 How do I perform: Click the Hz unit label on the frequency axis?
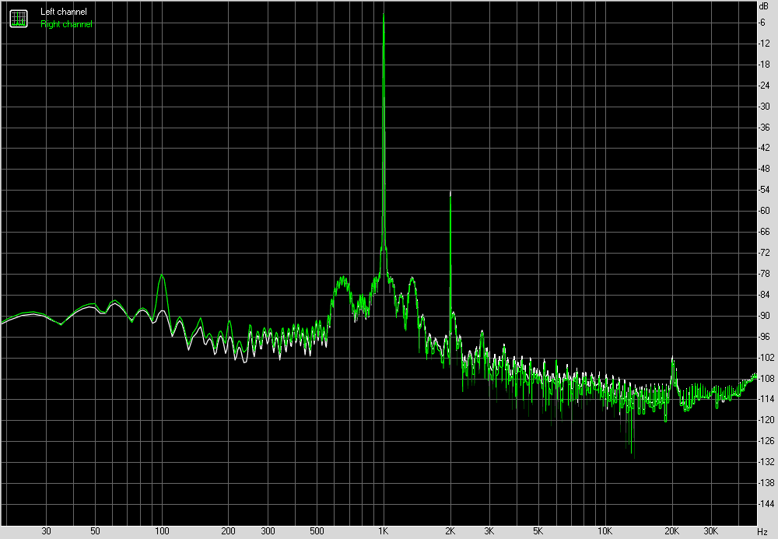[762, 531]
